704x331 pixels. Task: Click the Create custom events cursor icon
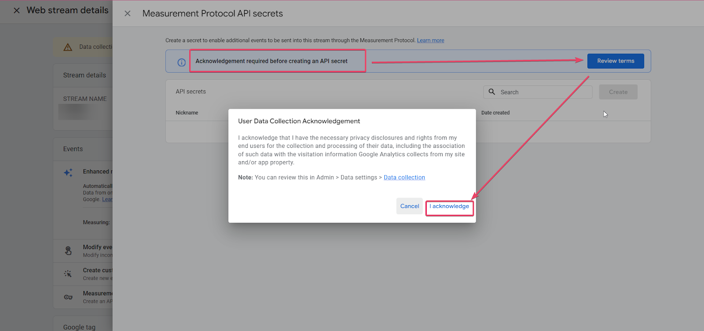[68, 274]
